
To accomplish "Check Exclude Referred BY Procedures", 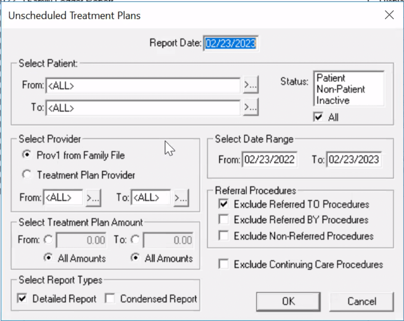I will [x=223, y=220].
